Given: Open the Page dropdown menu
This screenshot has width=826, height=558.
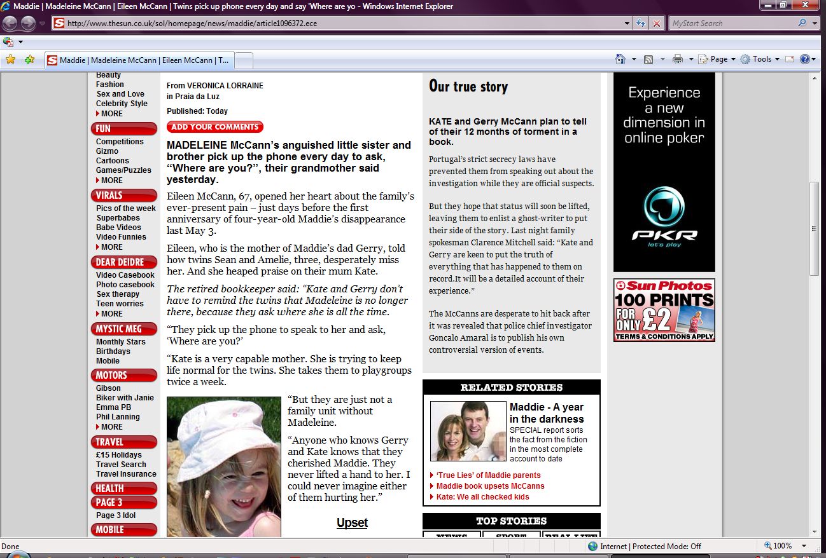Looking at the screenshot, I should (718, 59).
